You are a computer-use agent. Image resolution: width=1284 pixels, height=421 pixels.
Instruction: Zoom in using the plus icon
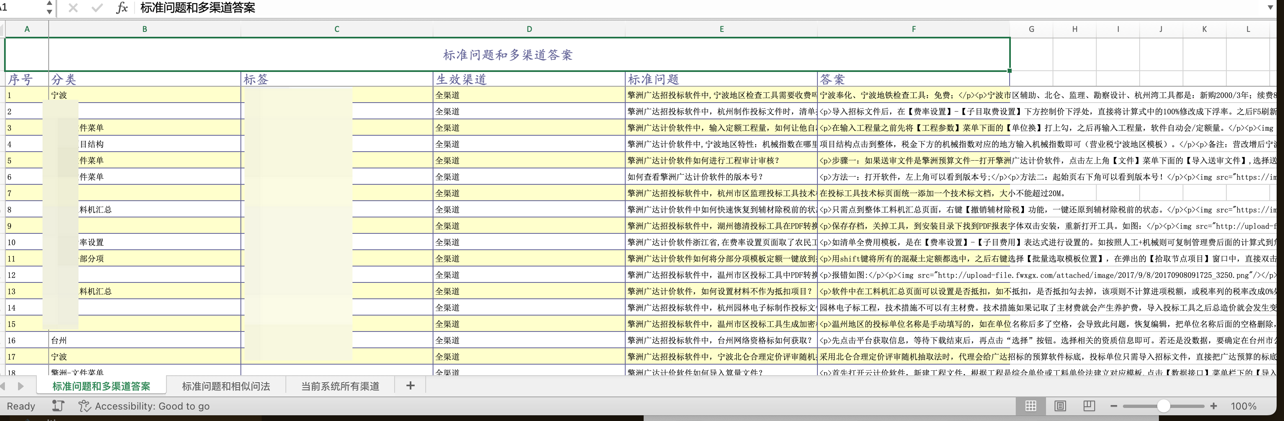[x=1213, y=406]
